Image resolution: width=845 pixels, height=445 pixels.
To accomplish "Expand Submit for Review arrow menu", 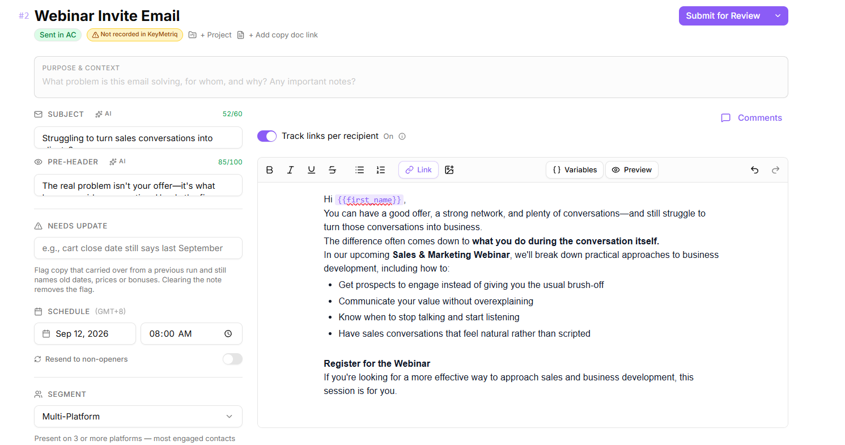I will [x=778, y=16].
